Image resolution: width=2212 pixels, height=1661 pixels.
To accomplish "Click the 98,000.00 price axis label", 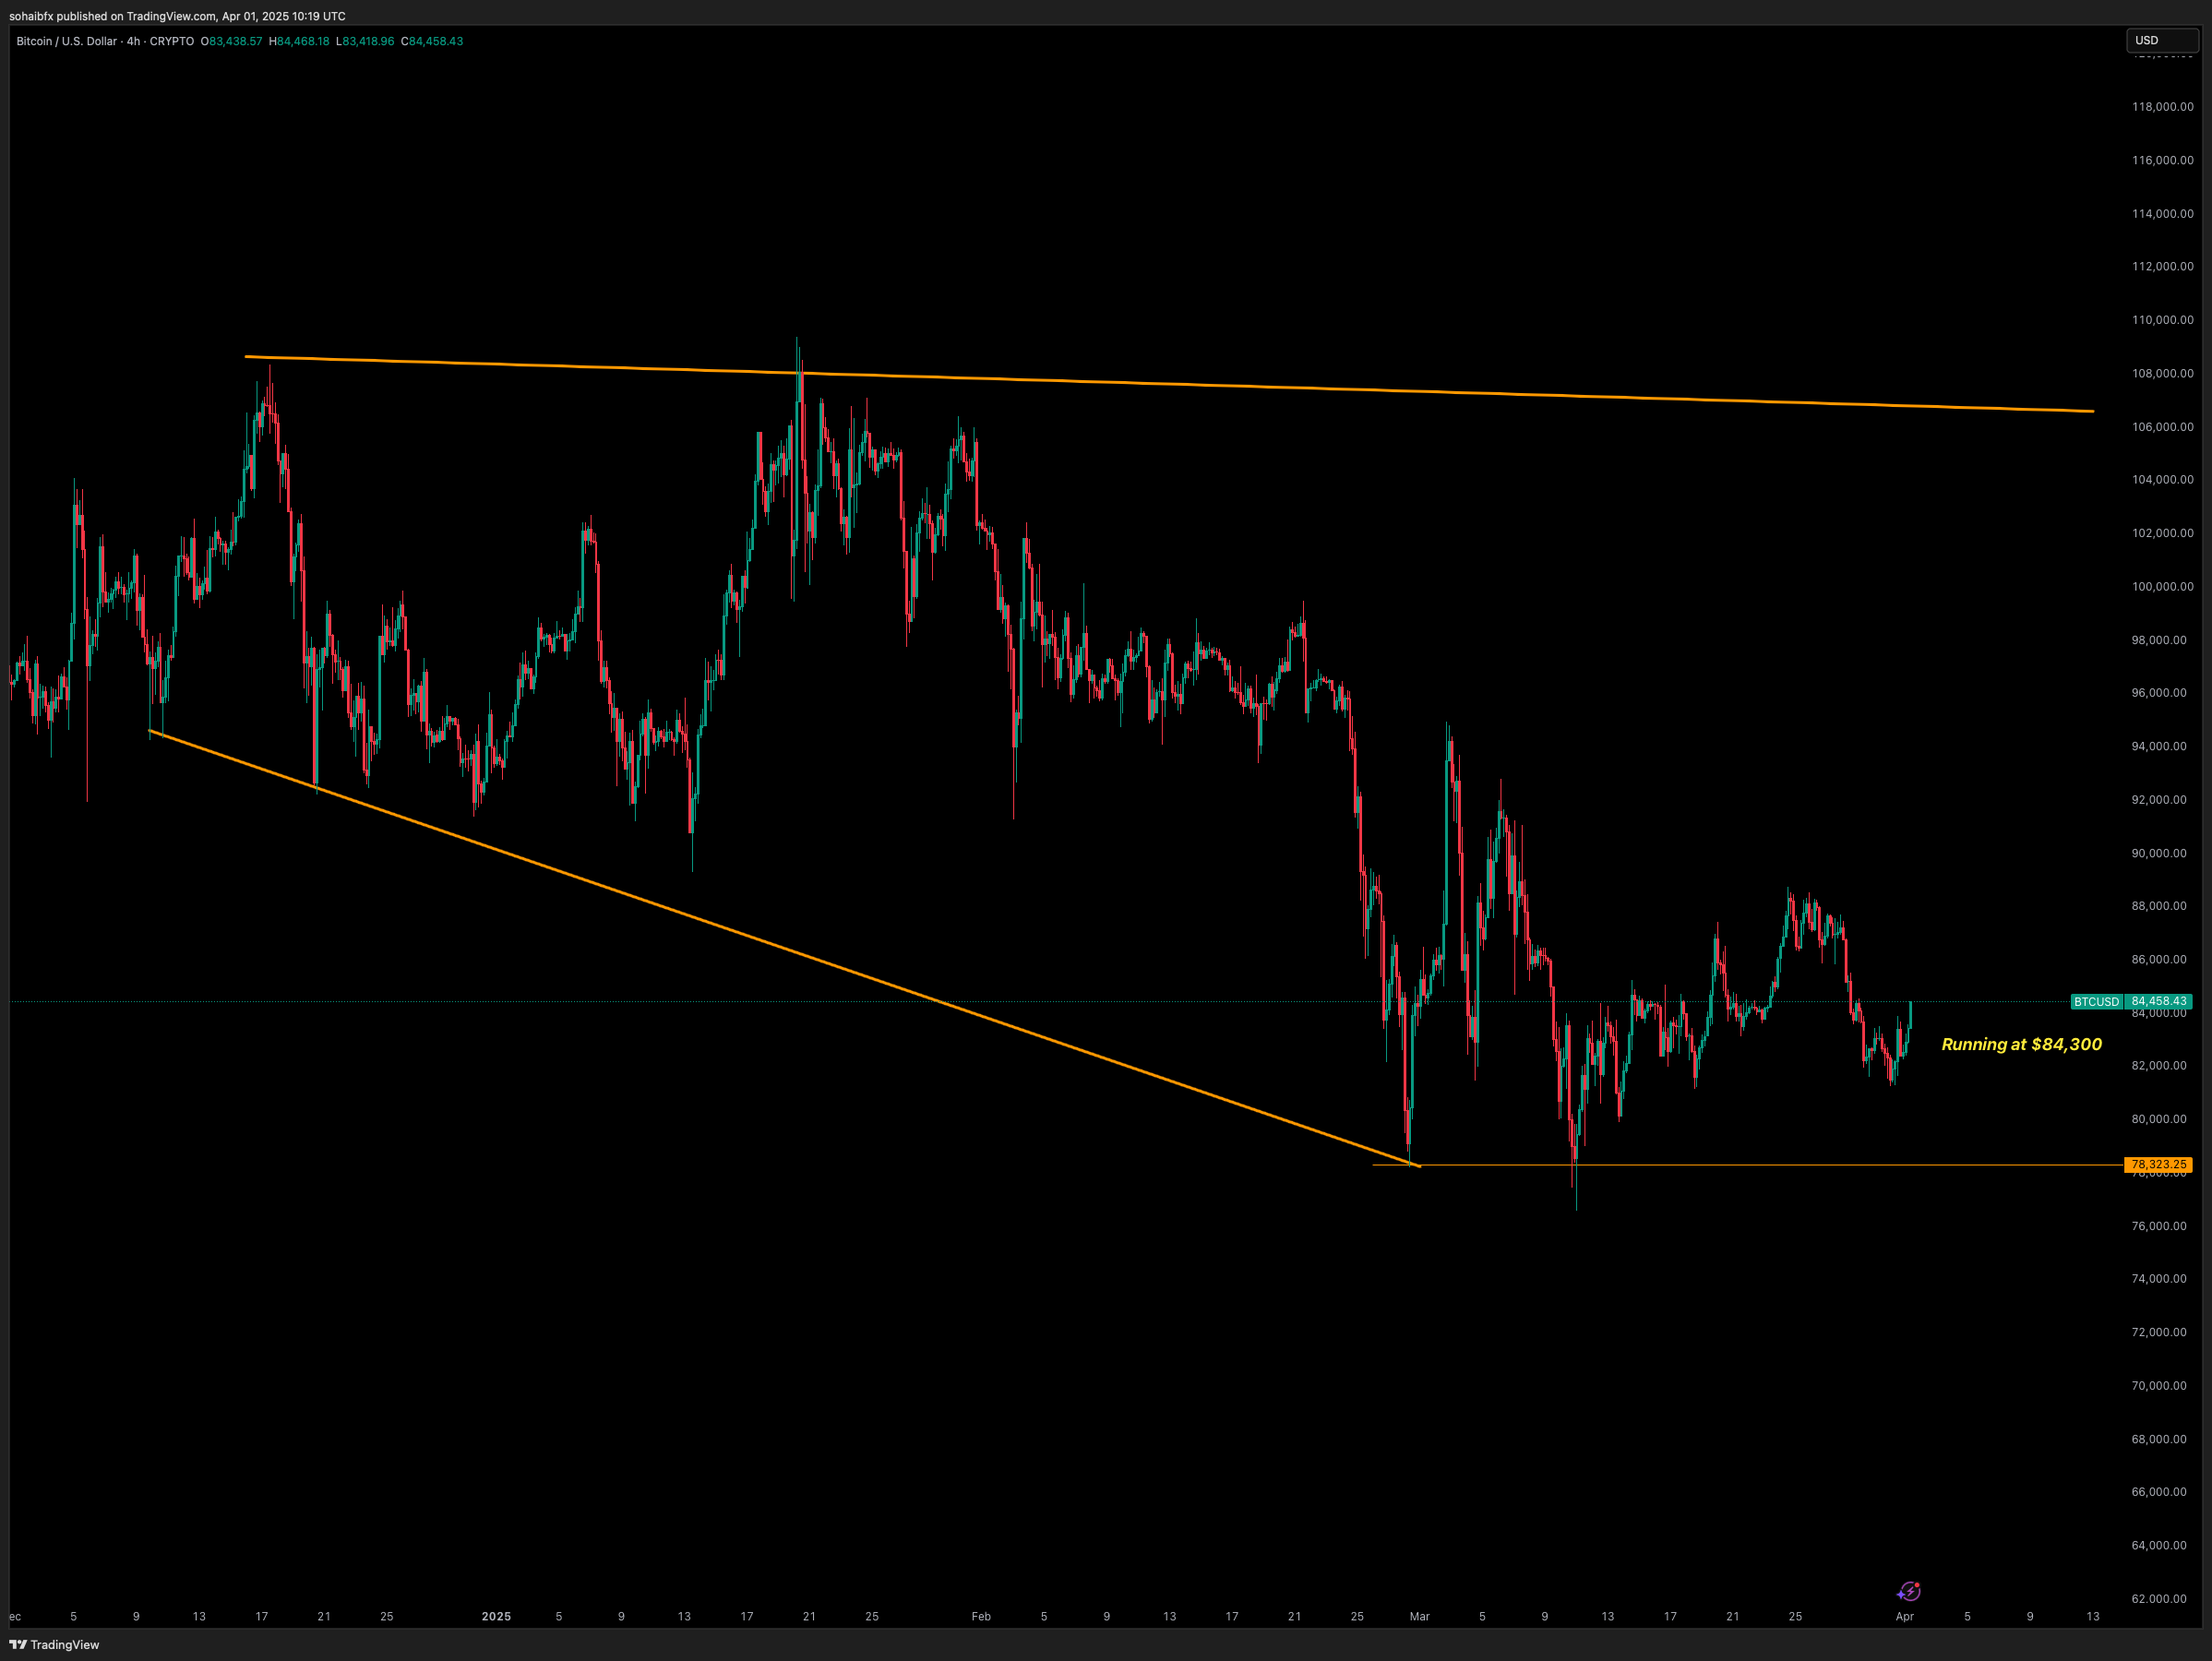I will click(2159, 640).
